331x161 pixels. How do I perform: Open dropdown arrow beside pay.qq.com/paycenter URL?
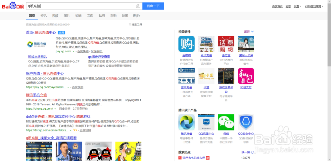(68, 87)
